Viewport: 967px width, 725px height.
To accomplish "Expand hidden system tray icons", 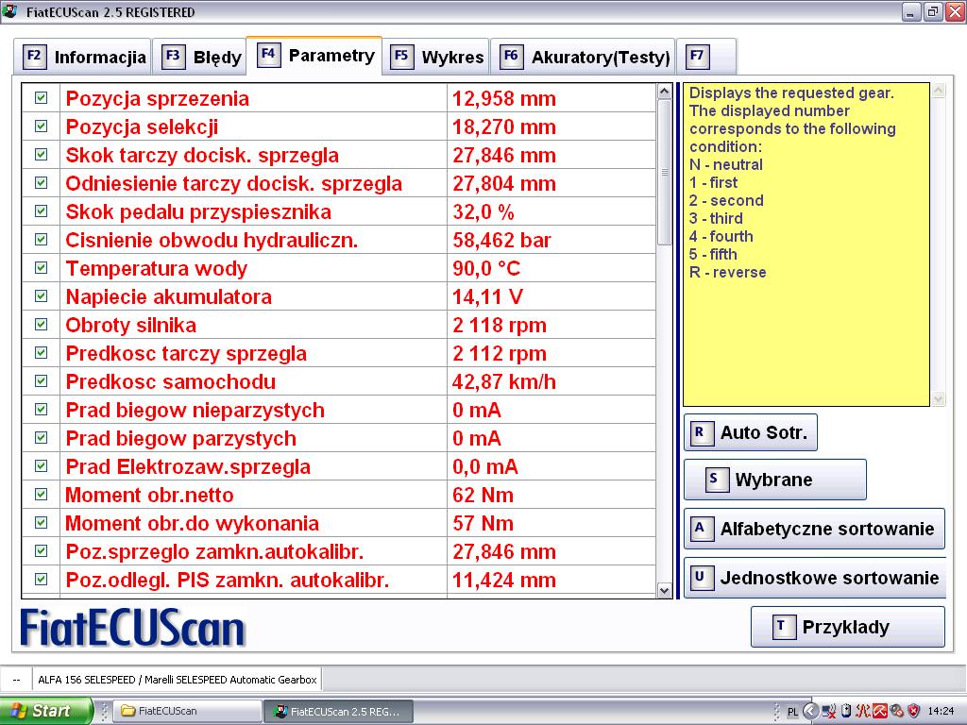I will 811,712.
